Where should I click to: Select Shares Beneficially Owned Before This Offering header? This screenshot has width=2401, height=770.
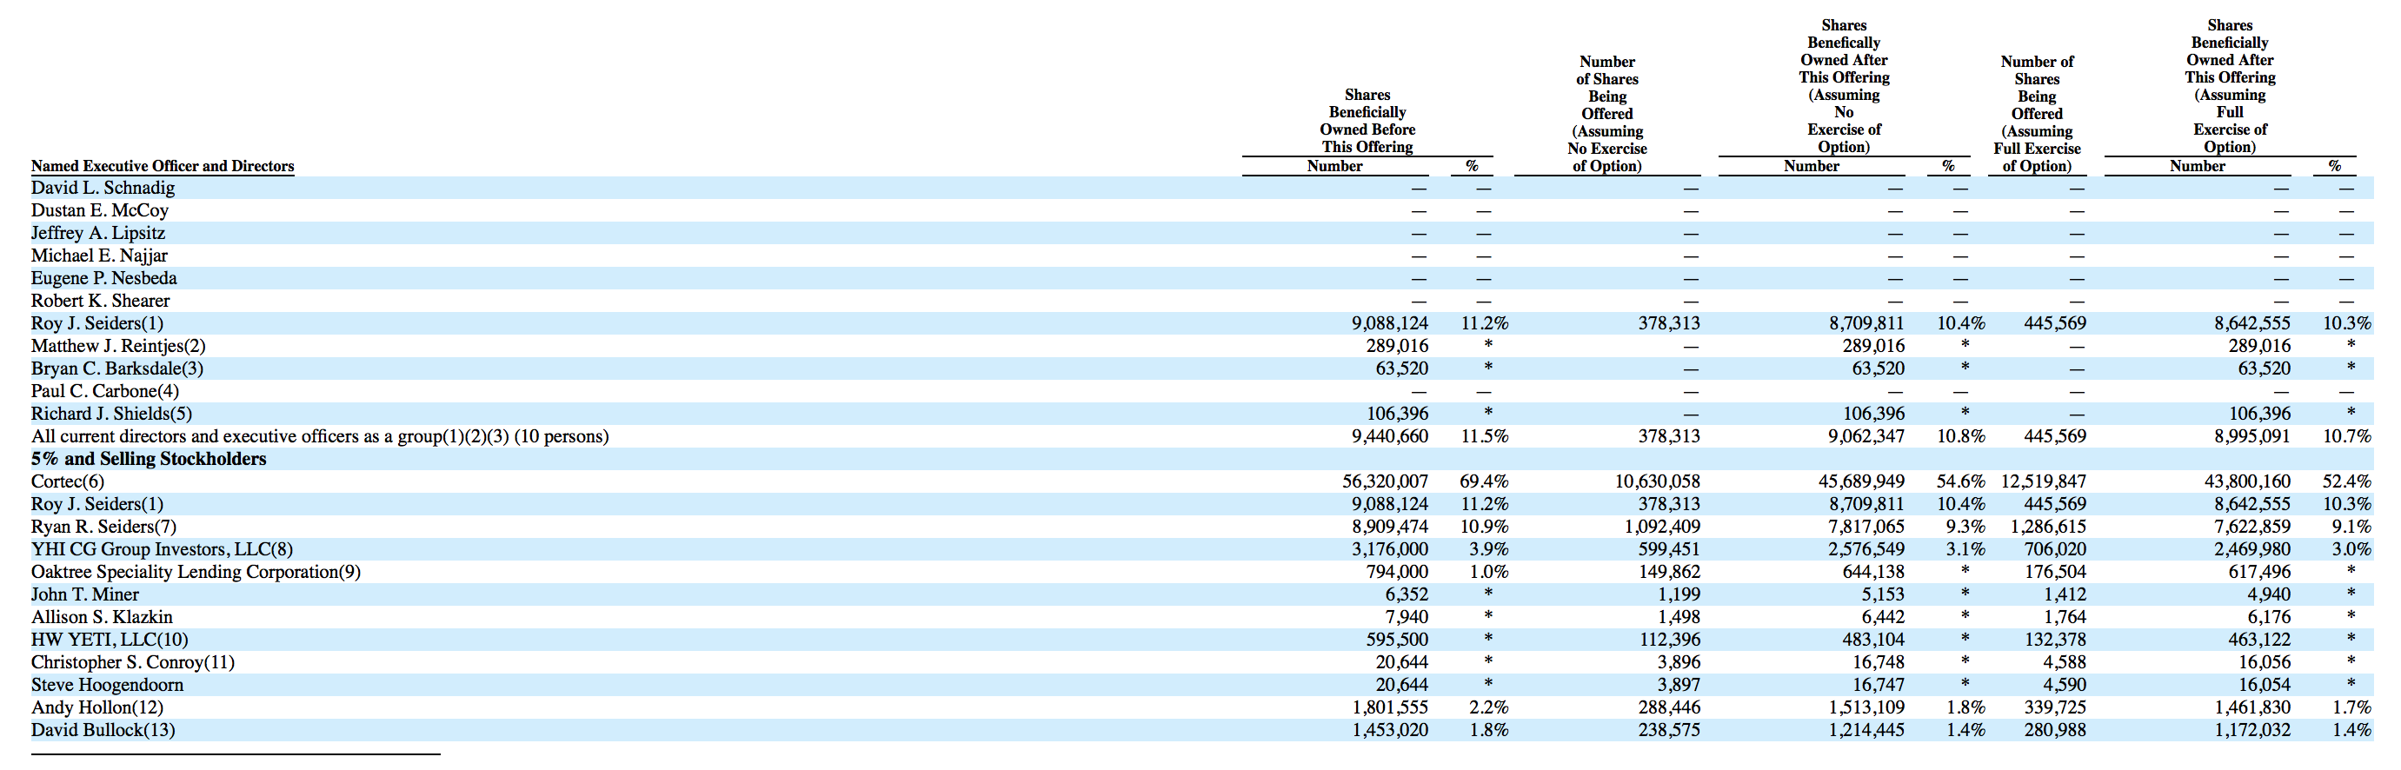1367,120
